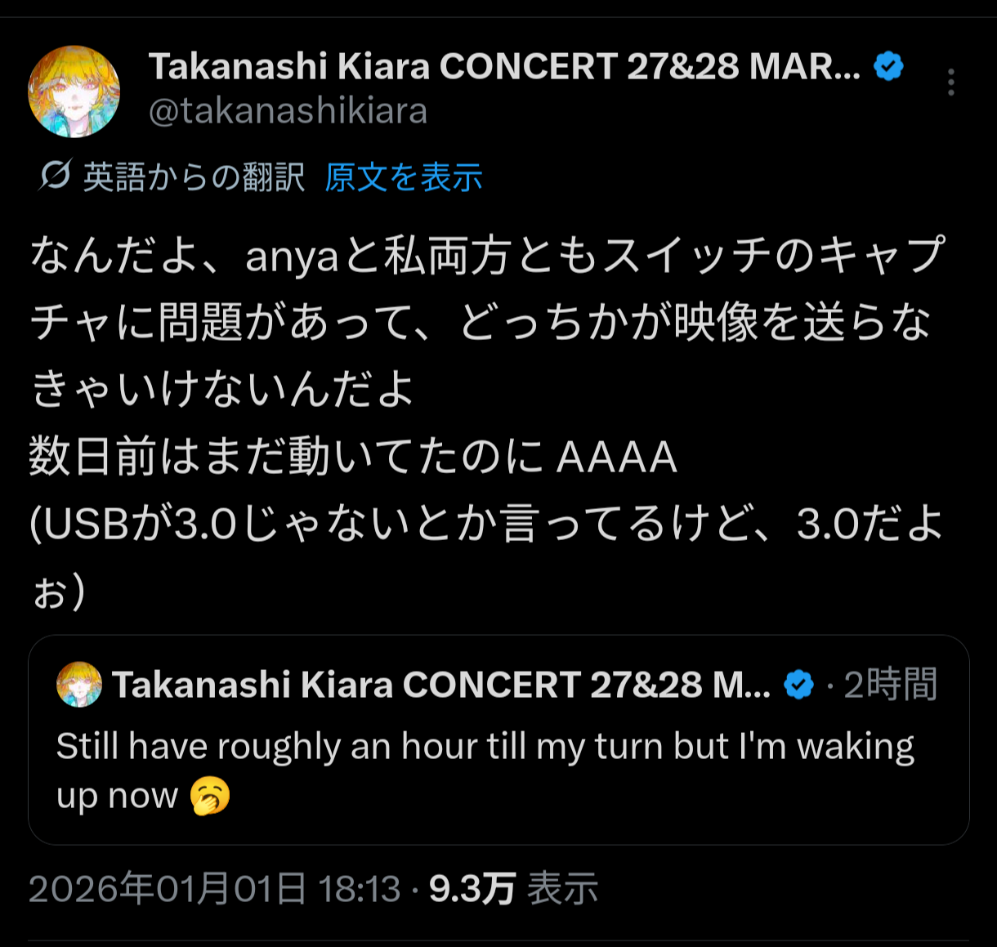Click the blue verified badge beside the main display name
This screenshot has height=947, width=997.
888,66
